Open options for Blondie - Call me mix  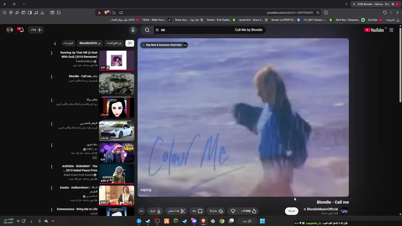pos(52,77)
